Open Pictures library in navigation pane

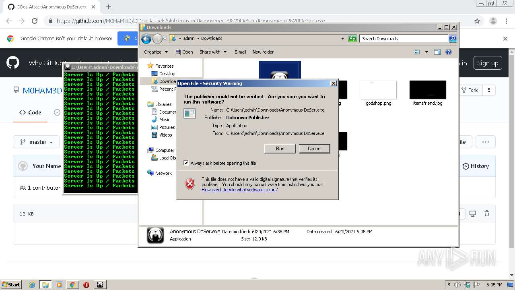[163, 127]
